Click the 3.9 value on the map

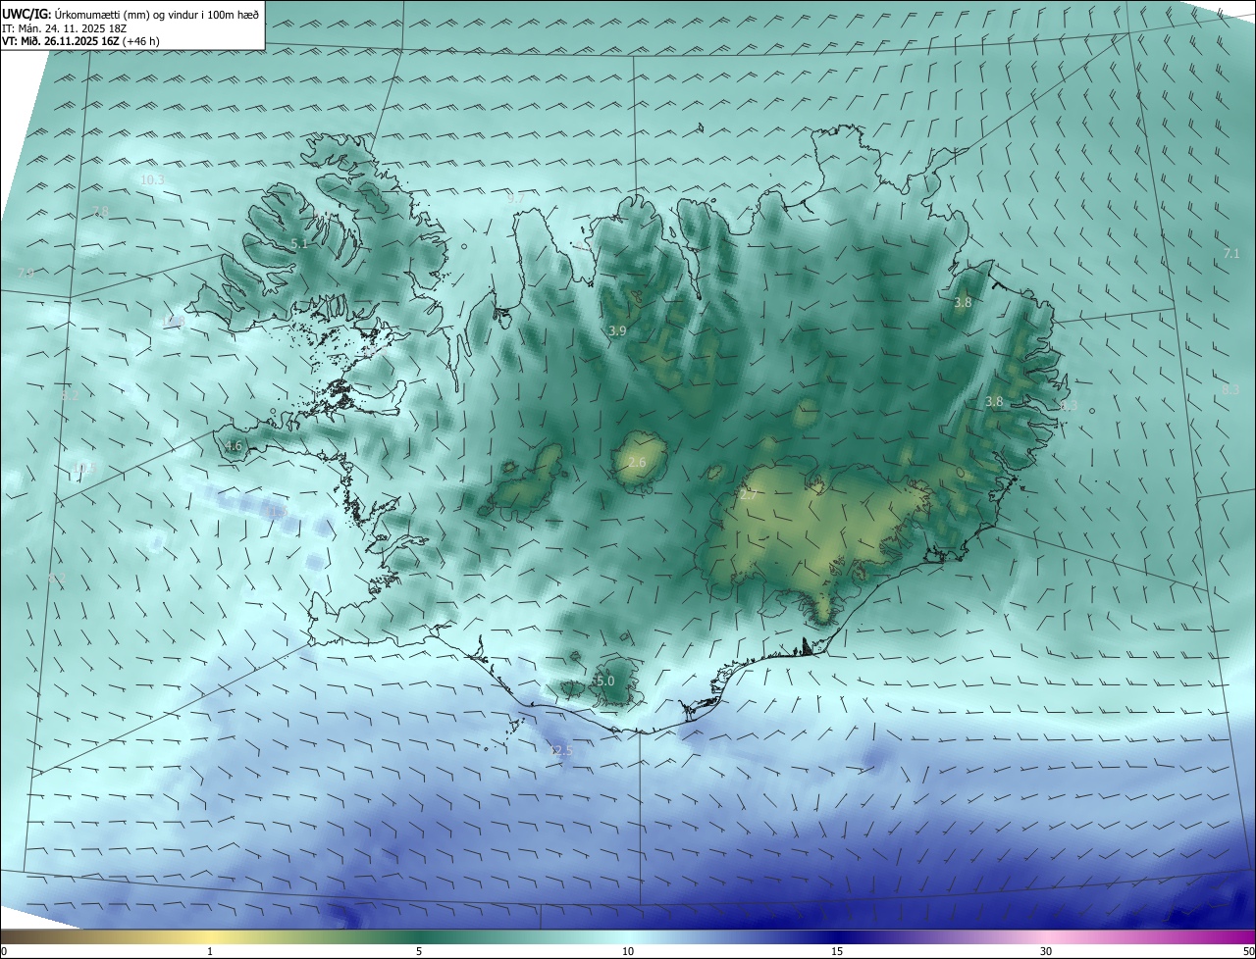tap(617, 331)
